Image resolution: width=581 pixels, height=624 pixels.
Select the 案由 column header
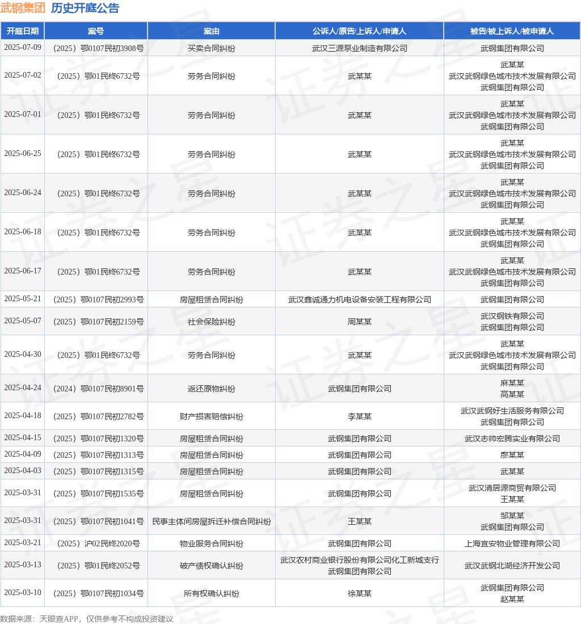point(211,31)
